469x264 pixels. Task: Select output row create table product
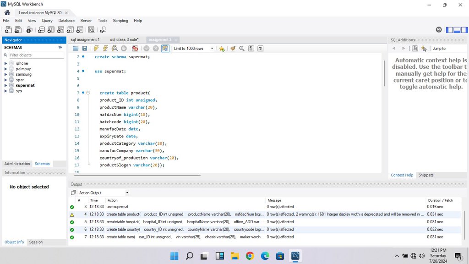coord(265,214)
